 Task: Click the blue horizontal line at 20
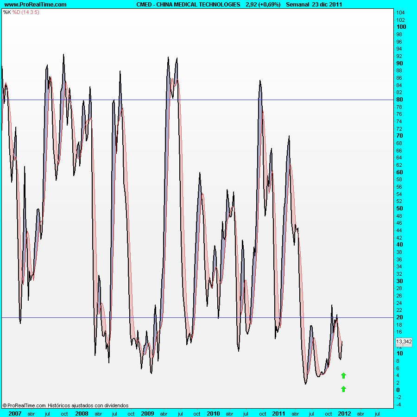click(x=197, y=317)
